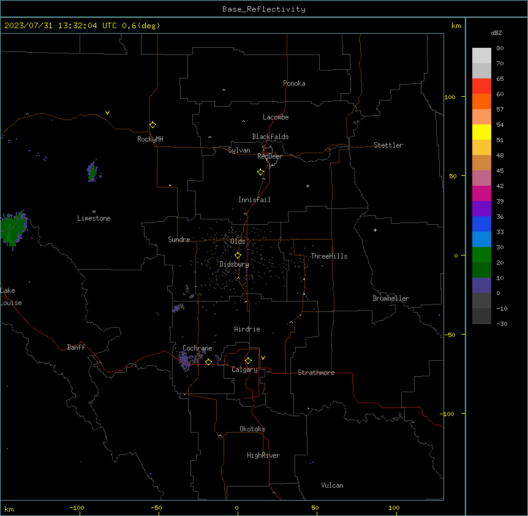The image size is (528, 516).
Task: Click the yellow diamond marker below Cochrane
Action: 208,362
